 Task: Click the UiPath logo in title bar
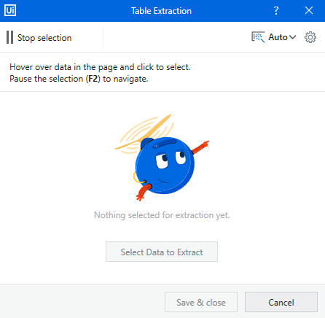[10, 10]
